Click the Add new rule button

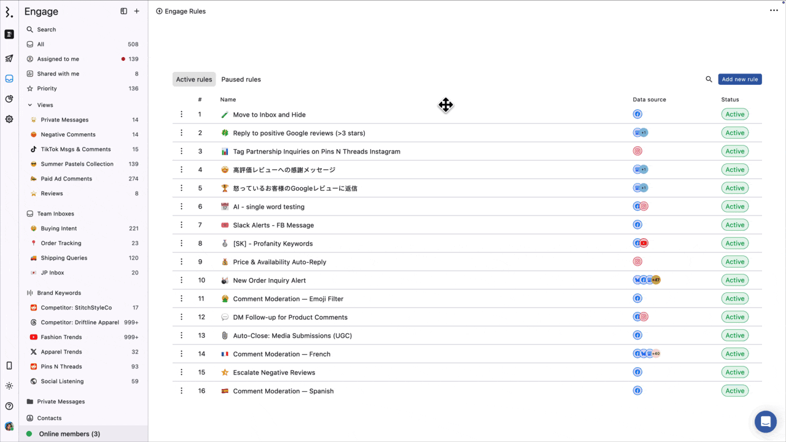(740, 79)
